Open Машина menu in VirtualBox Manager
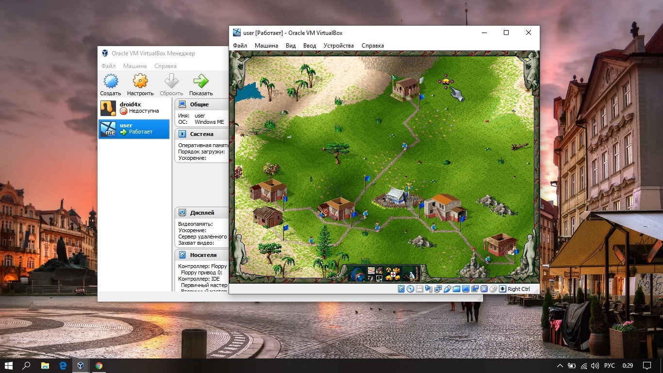The image size is (663, 373). pyautogui.click(x=135, y=66)
